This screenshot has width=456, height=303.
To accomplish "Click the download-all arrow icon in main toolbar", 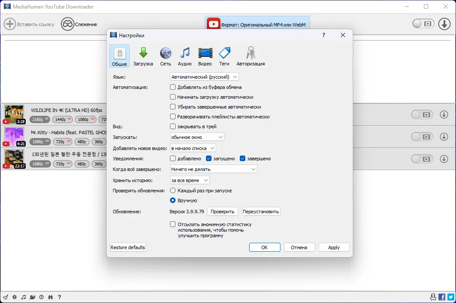I will [444, 24].
